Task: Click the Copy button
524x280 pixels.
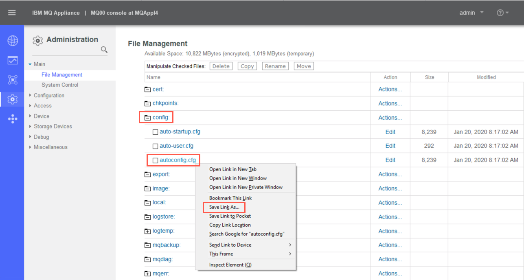Action: click(x=247, y=66)
